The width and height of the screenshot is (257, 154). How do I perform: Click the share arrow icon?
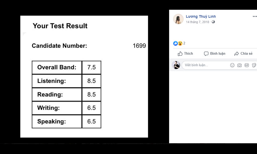[237, 54]
